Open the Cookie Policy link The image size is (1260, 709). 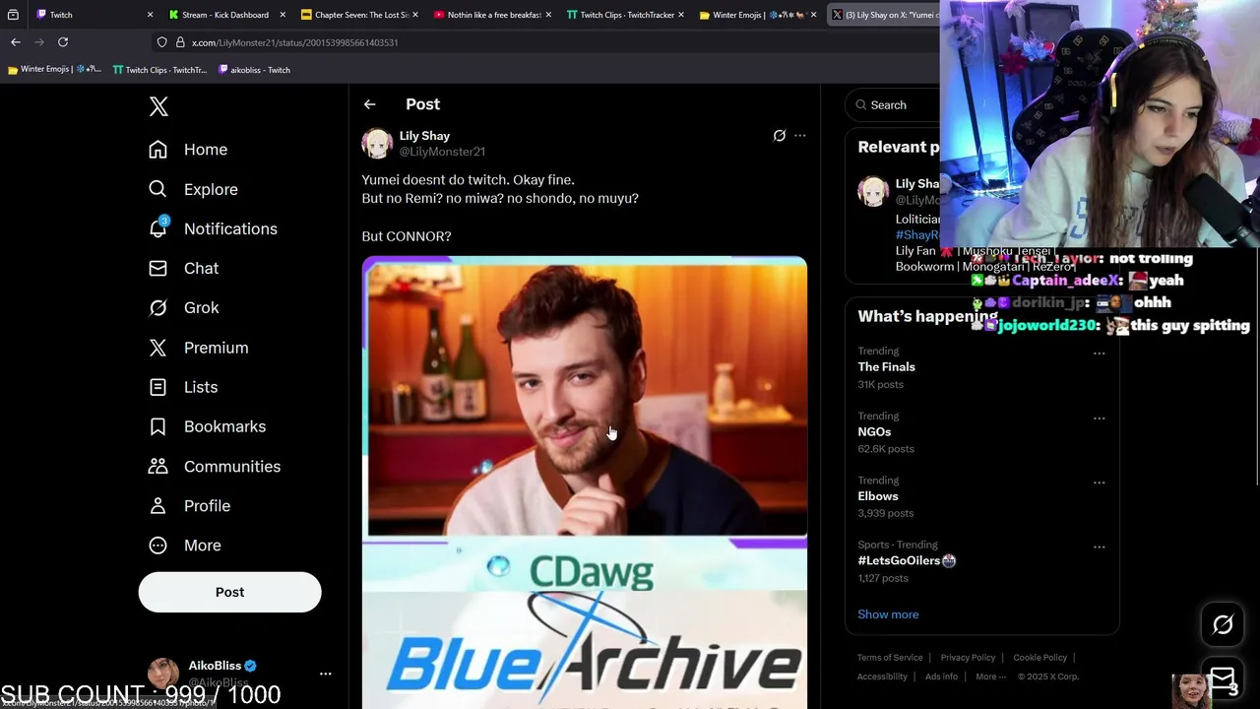1040,658
